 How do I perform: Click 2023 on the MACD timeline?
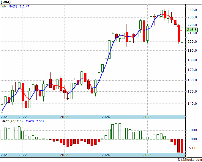(64, 155)
